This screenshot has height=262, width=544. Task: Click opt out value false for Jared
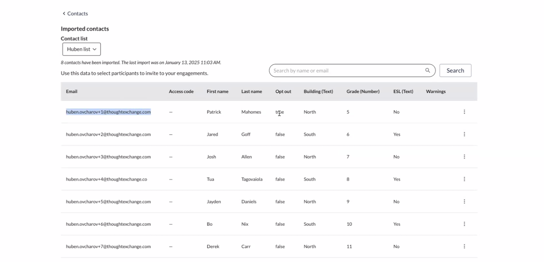click(280, 134)
